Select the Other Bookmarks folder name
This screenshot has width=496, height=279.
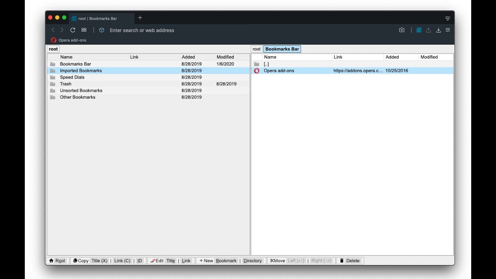pyautogui.click(x=77, y=97)
